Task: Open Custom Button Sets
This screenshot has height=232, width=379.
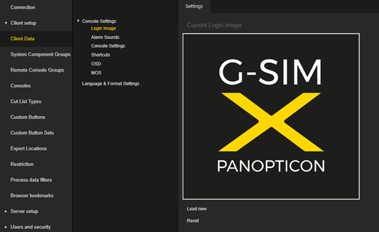Action: click(32, 133)
